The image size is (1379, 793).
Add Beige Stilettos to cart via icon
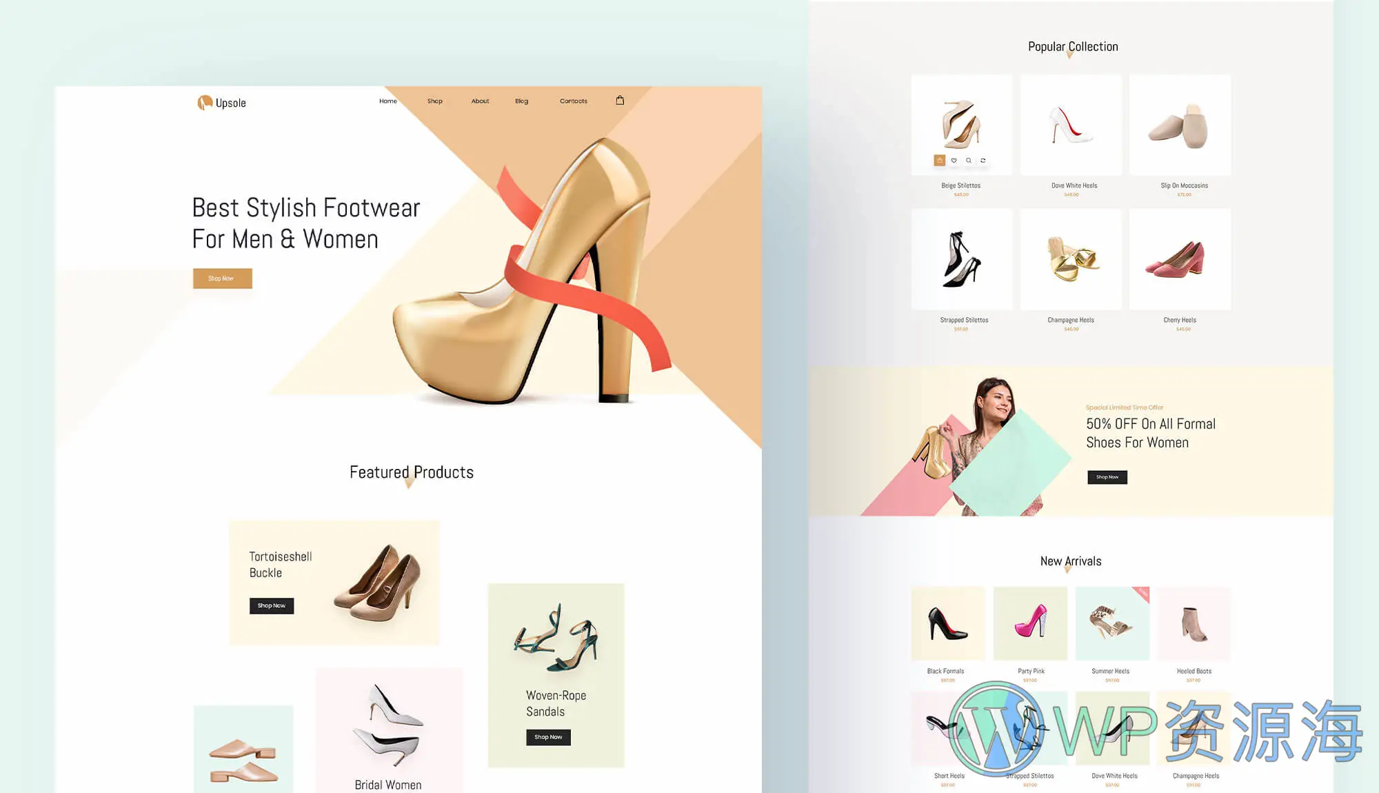pos(939,160)
